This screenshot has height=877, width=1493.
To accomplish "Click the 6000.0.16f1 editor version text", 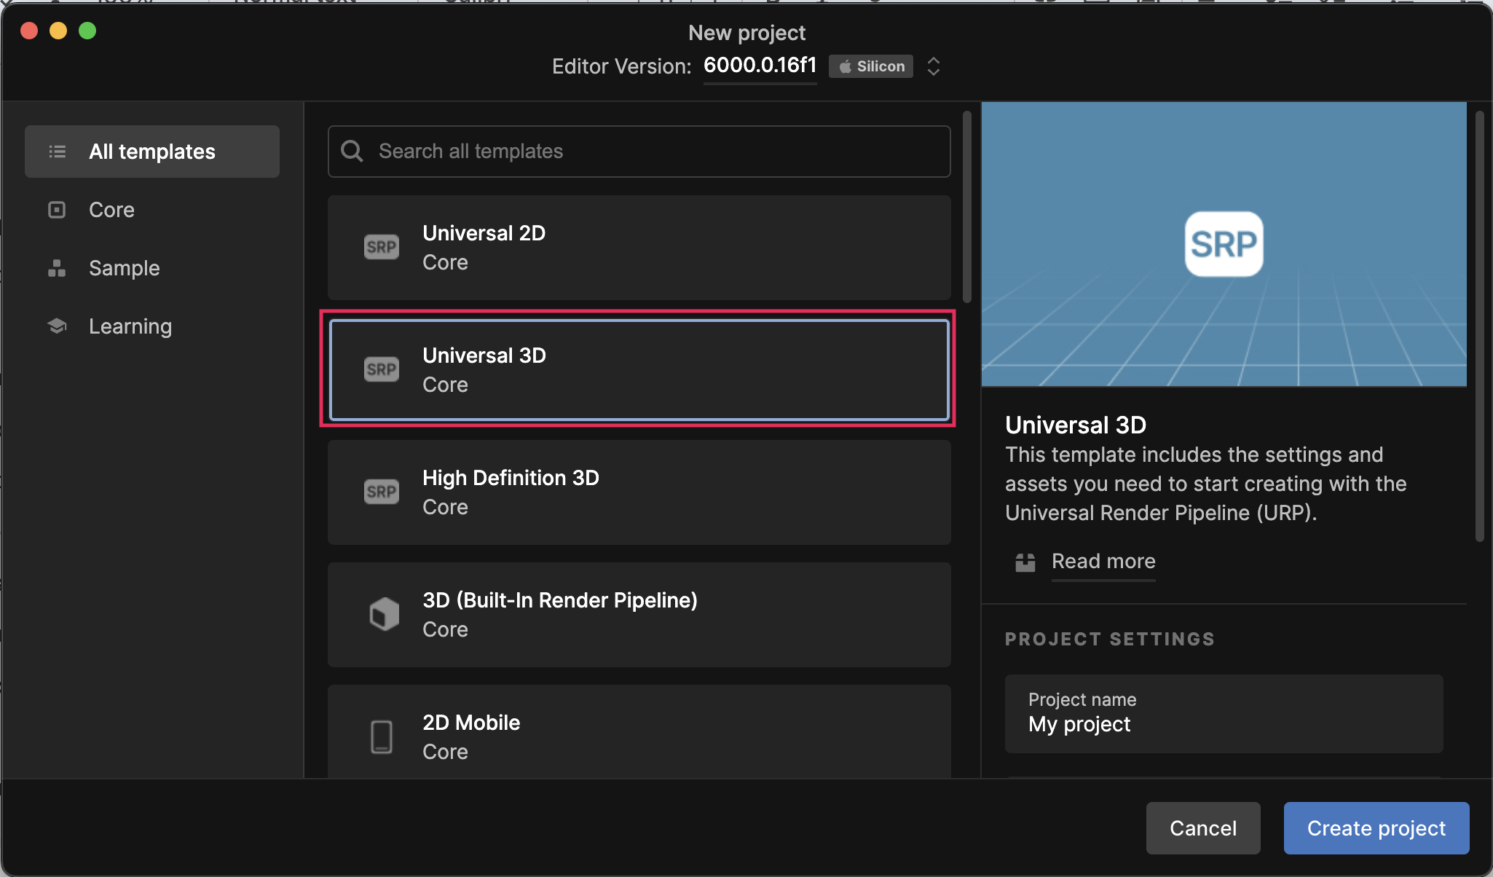I will coord(760,66).
